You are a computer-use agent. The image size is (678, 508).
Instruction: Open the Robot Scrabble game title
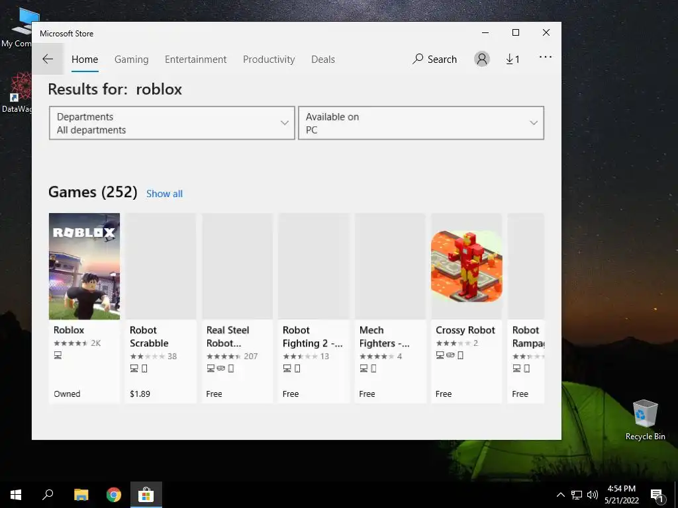click(x=149, y=337)
